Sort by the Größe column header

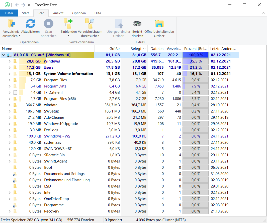[108, 49]
